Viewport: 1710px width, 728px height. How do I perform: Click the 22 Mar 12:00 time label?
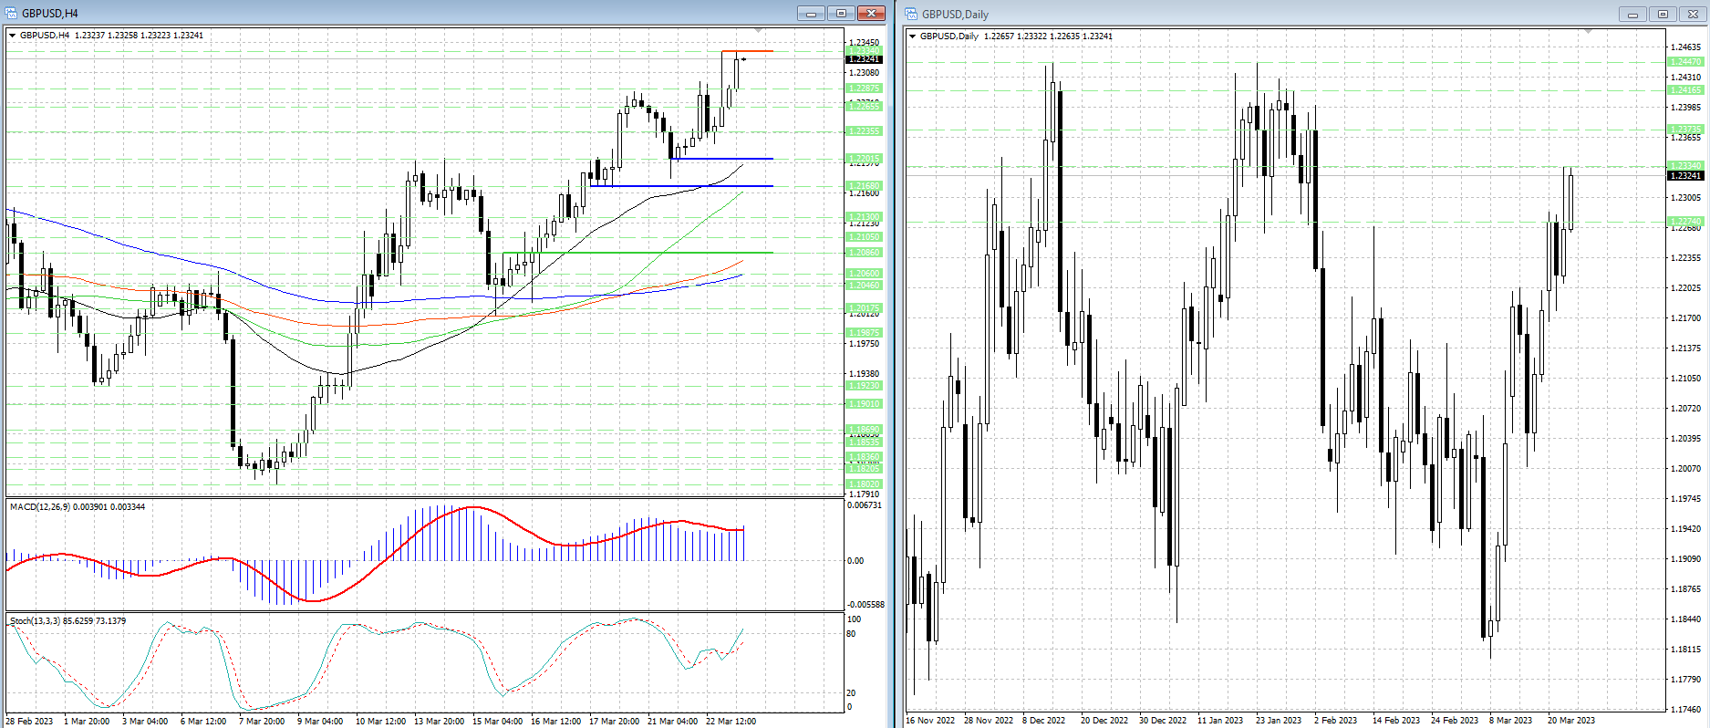pos(731,722)
